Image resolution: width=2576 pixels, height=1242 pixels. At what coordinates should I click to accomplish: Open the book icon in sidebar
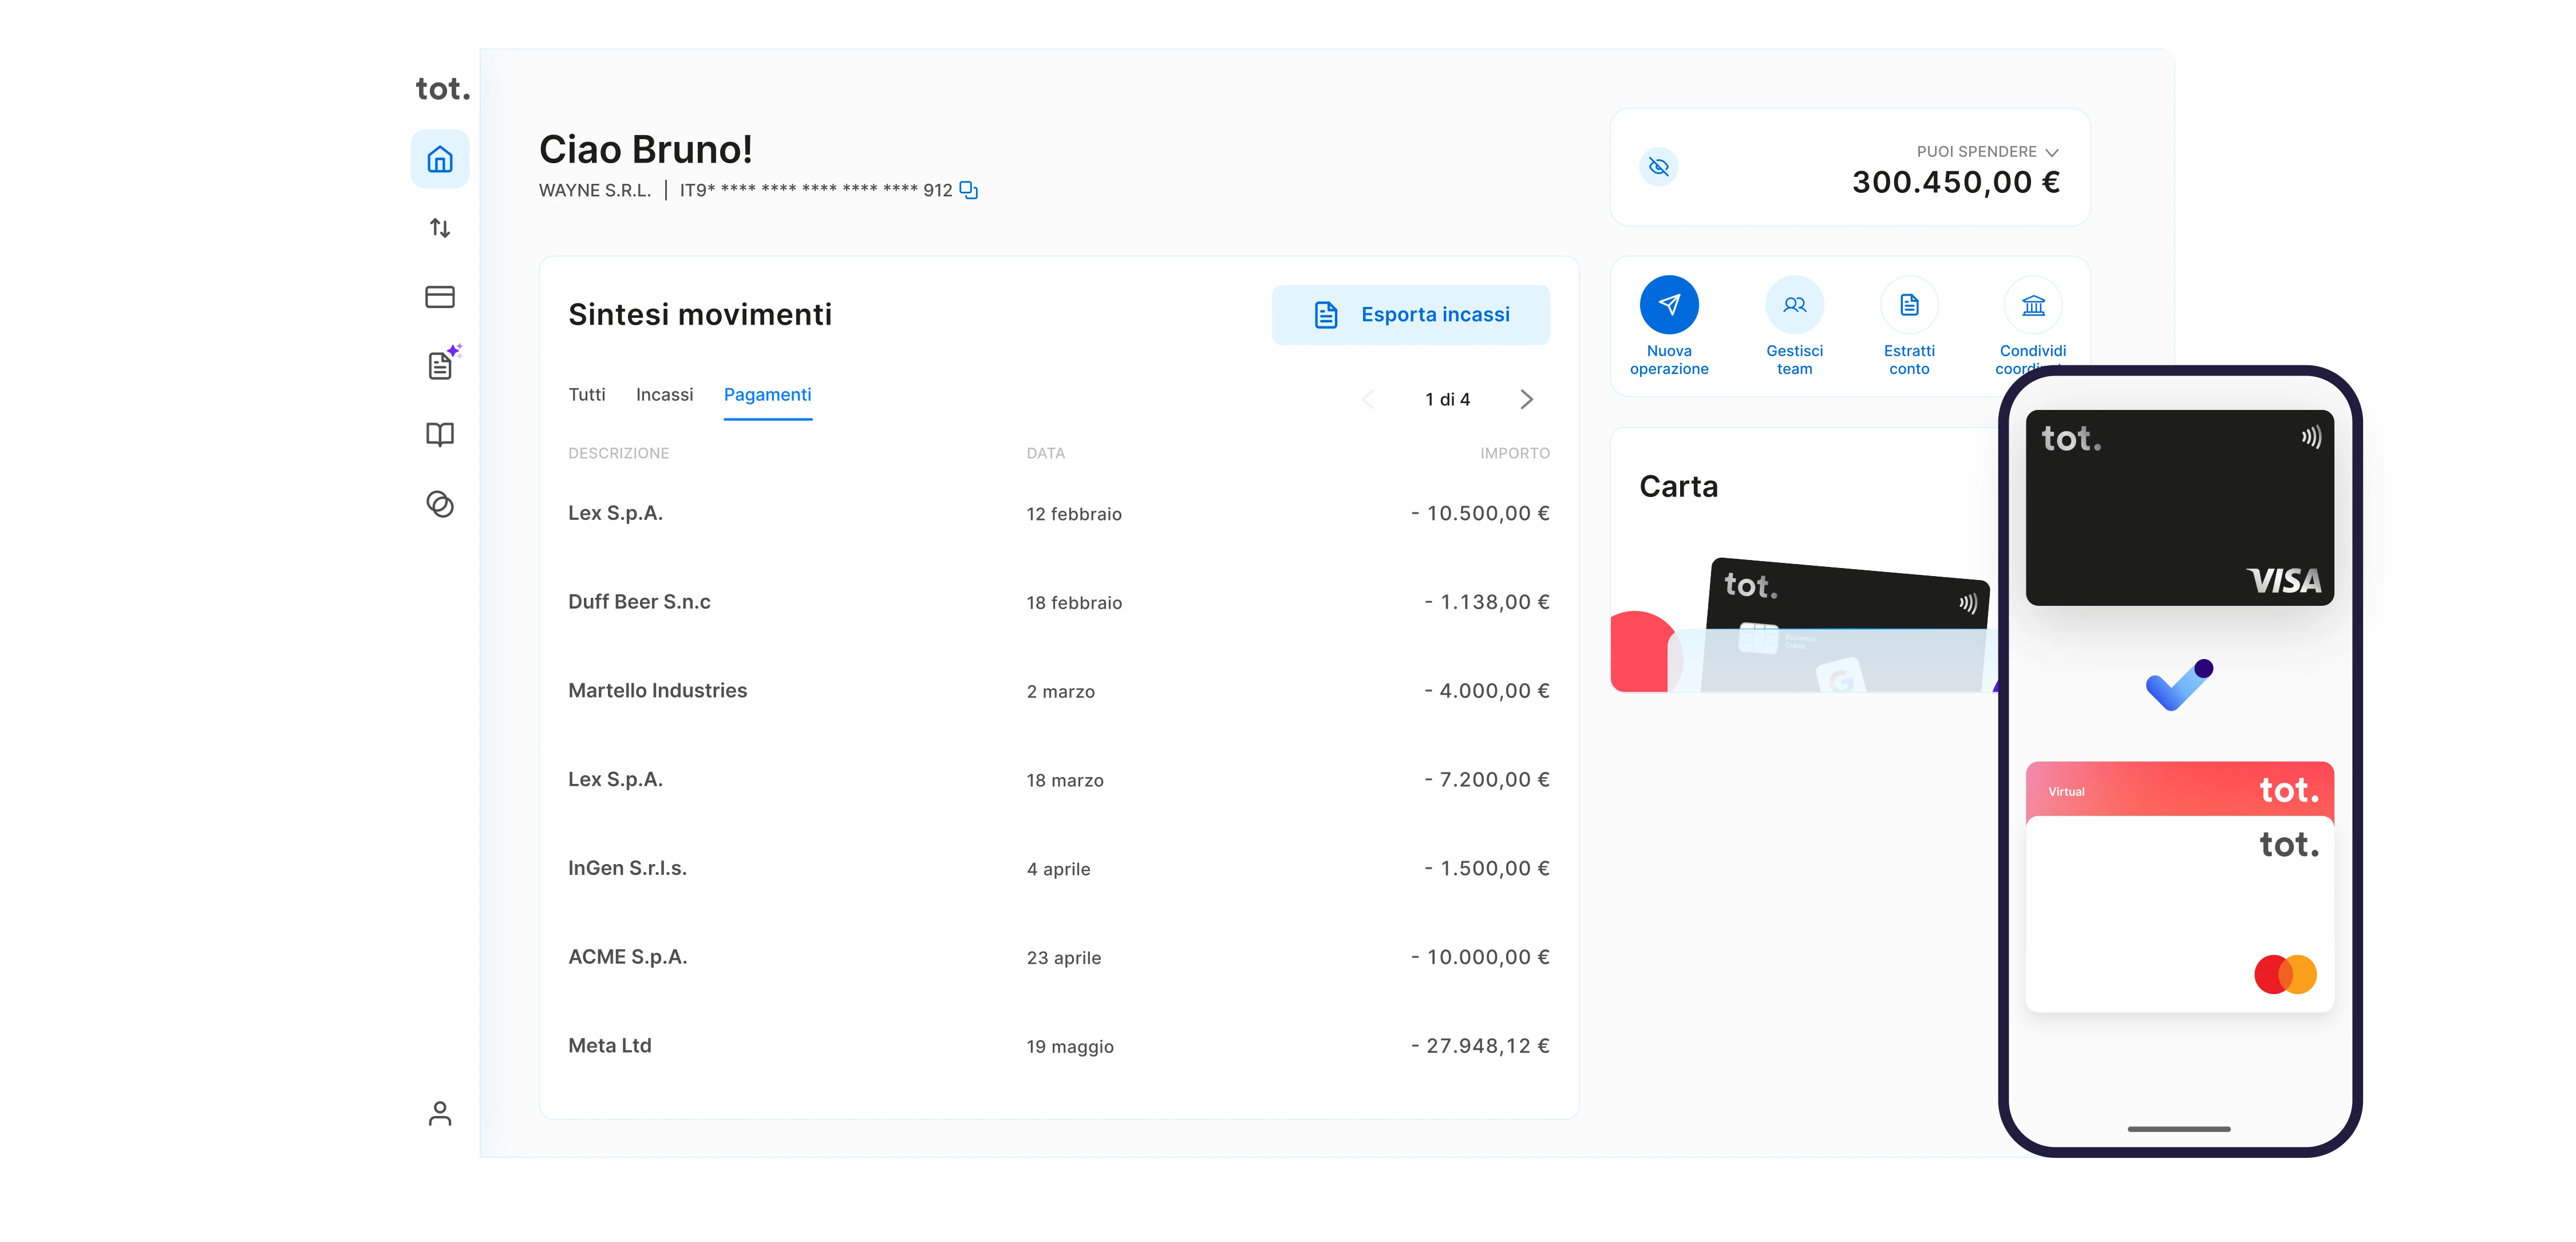click(440, 434)
